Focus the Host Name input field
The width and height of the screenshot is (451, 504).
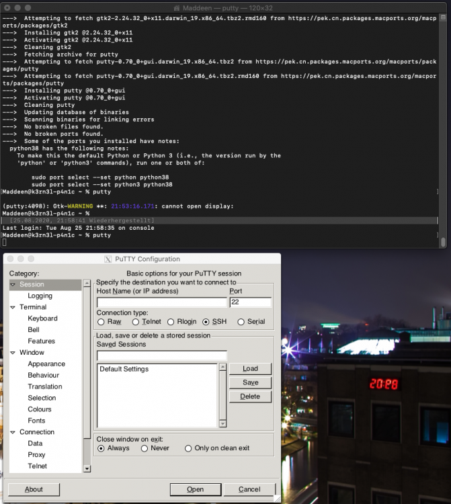point(162,302)
